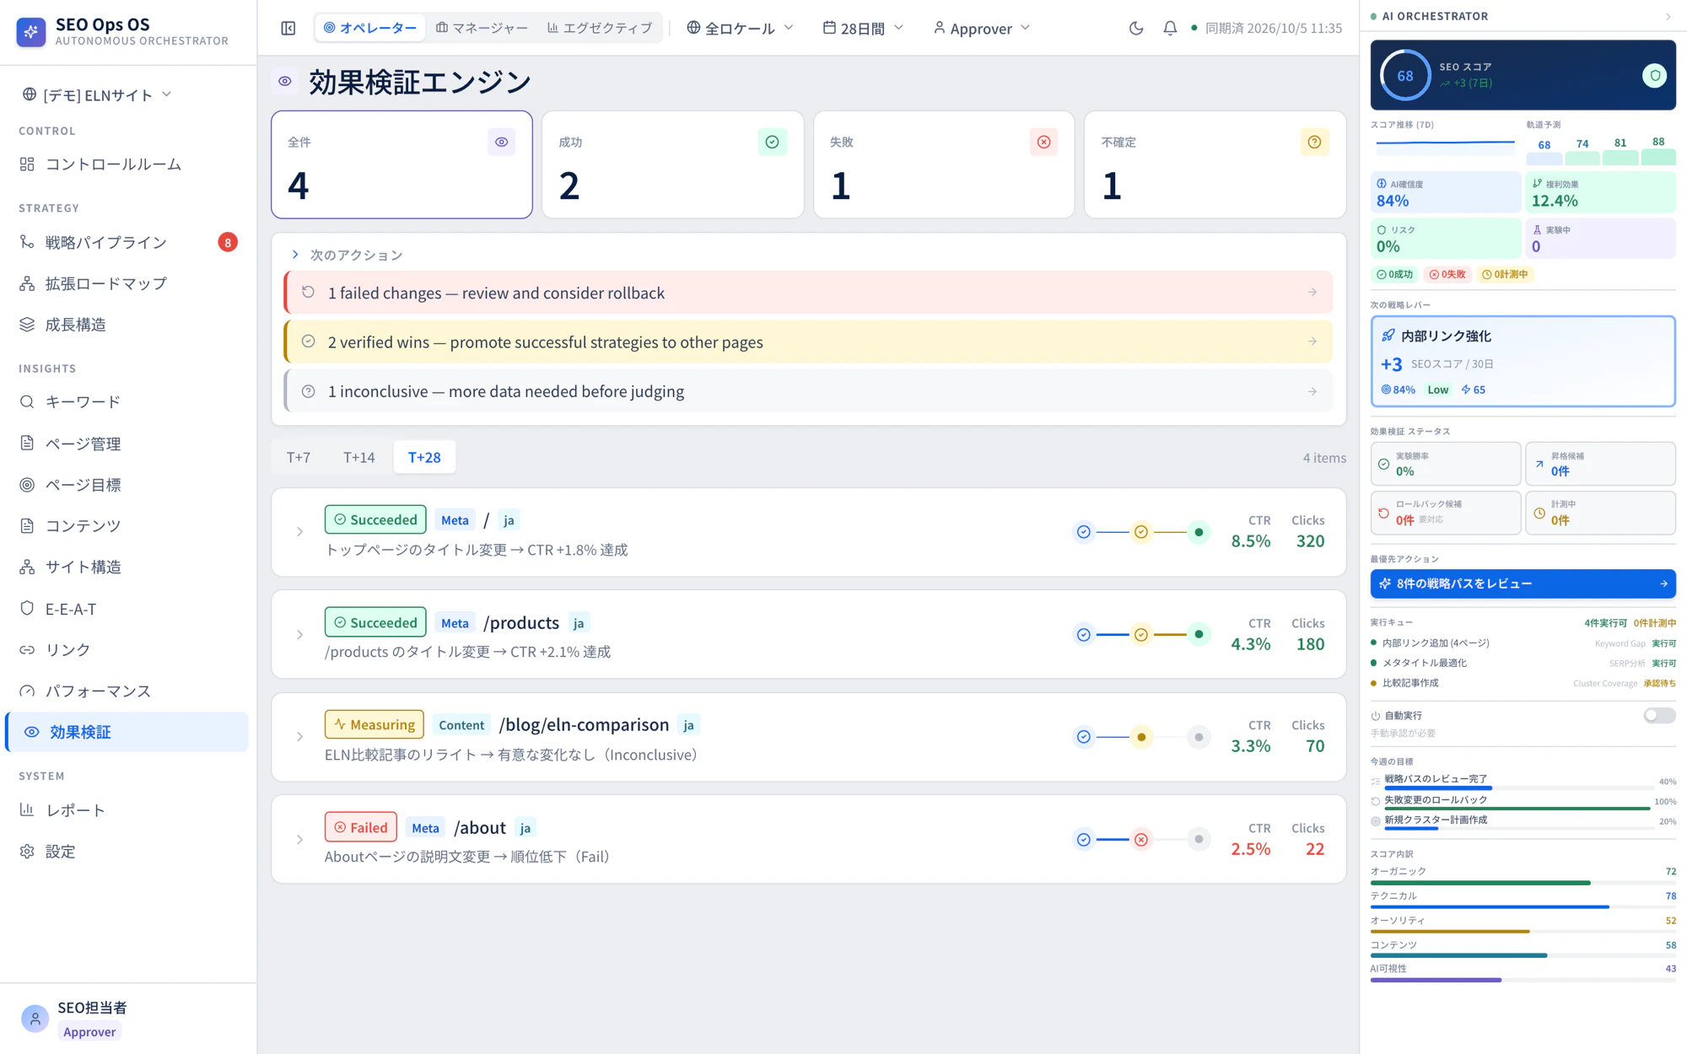Open パフォーマンス in the sidebar
The width and height of the screenshot is (1687, 1054).
tap(127, 691)
